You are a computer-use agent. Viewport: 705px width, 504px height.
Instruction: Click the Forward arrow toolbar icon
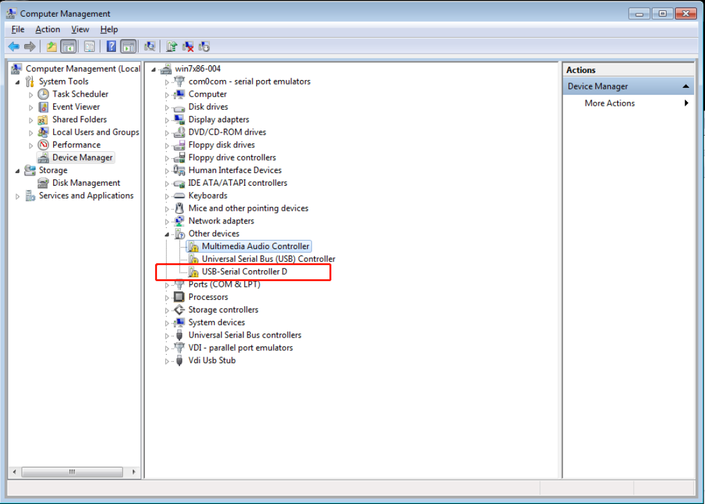point(30,46)
